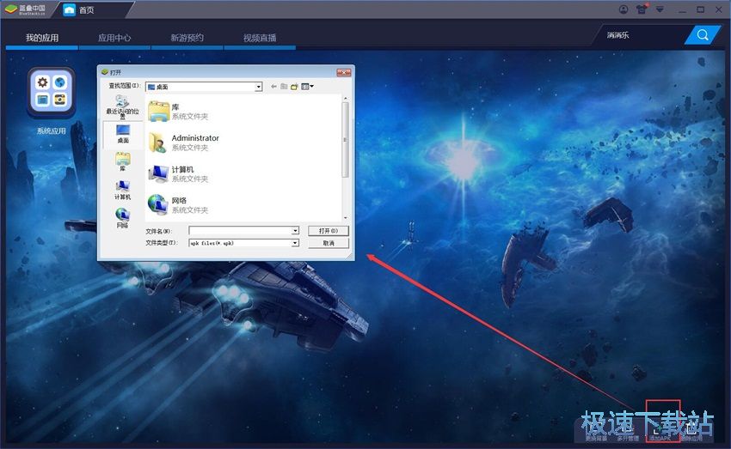
Task: Click the Administrator folder name text
Action: point(195,138)
